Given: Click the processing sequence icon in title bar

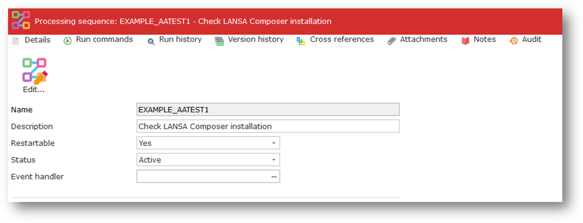Looking at the screenshot, I should point(21,21).
